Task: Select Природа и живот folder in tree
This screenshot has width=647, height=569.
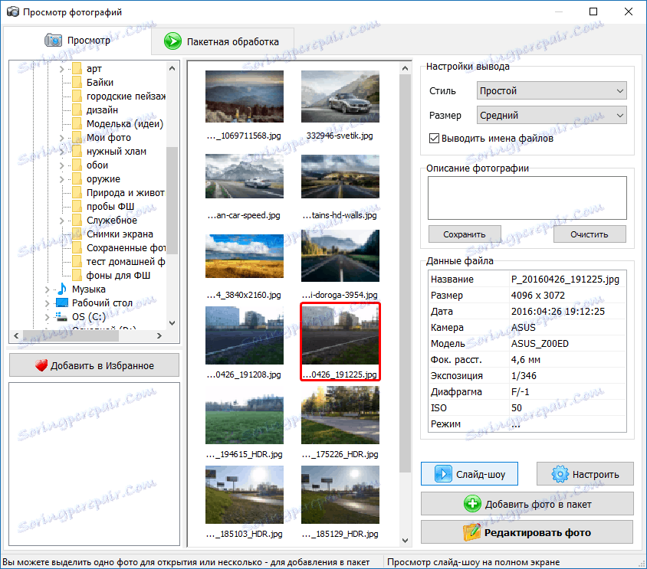Action: click(x=126, y=193)
